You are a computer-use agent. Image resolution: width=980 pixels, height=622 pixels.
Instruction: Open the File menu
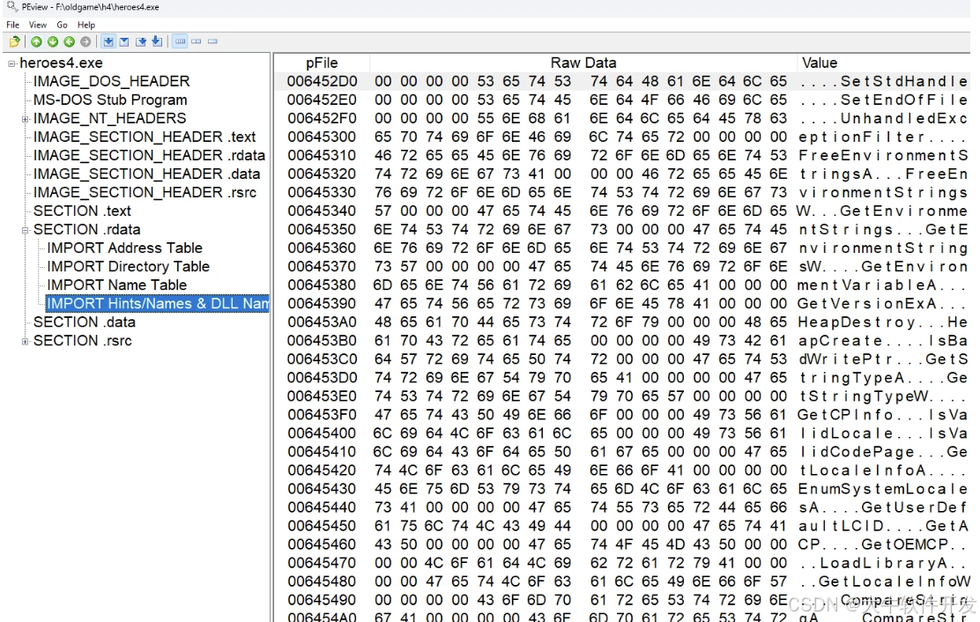pyautogui.click(x=12, y=25)
